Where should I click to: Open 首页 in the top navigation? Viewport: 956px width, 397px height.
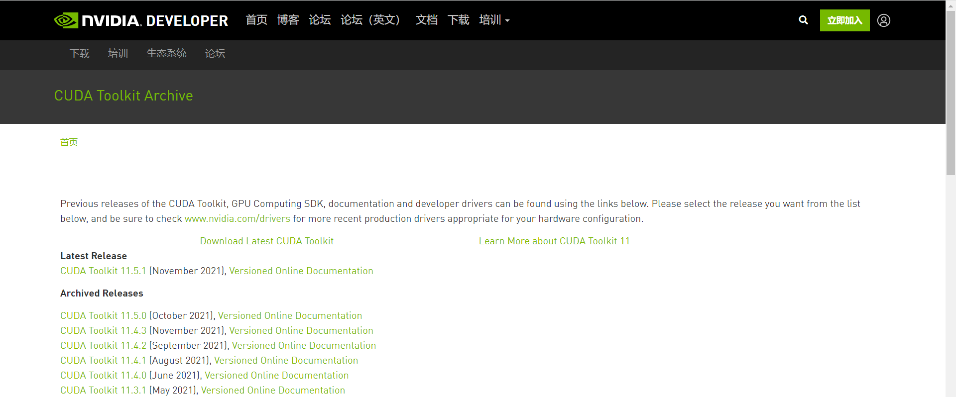click(x=256, y=20)
